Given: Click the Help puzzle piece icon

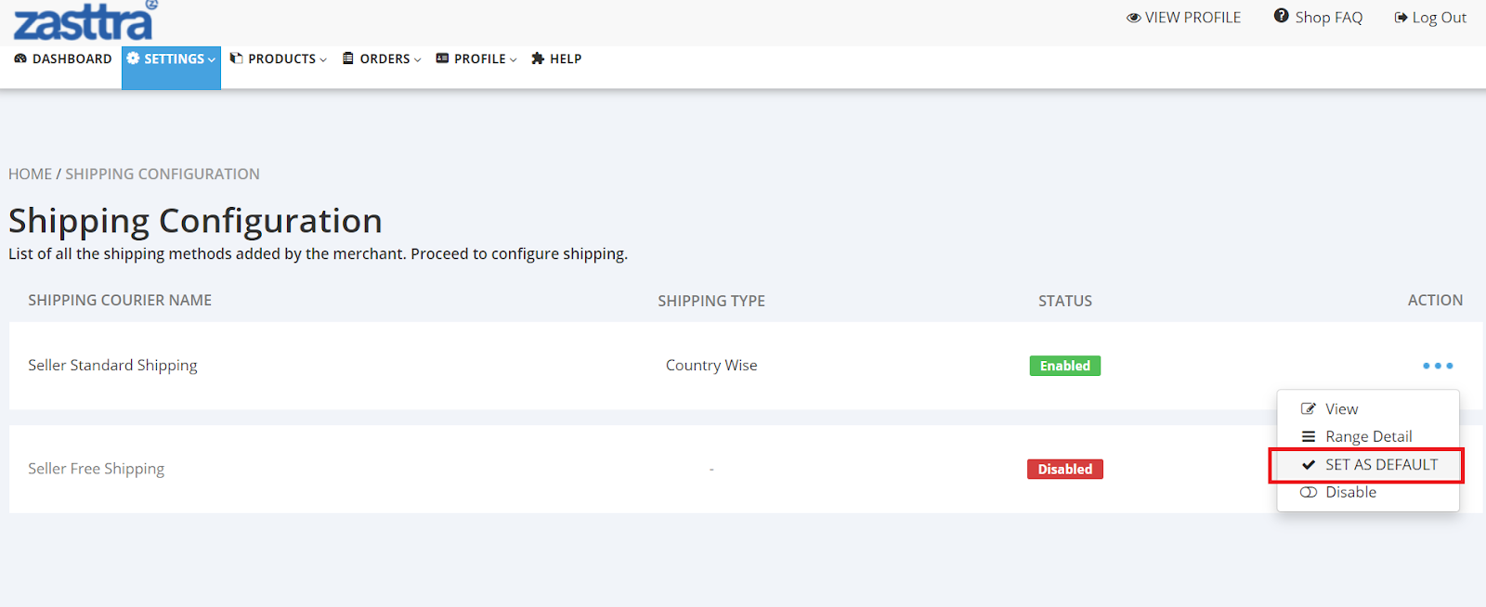Looking at the screenshot, I should pos(538,58).
